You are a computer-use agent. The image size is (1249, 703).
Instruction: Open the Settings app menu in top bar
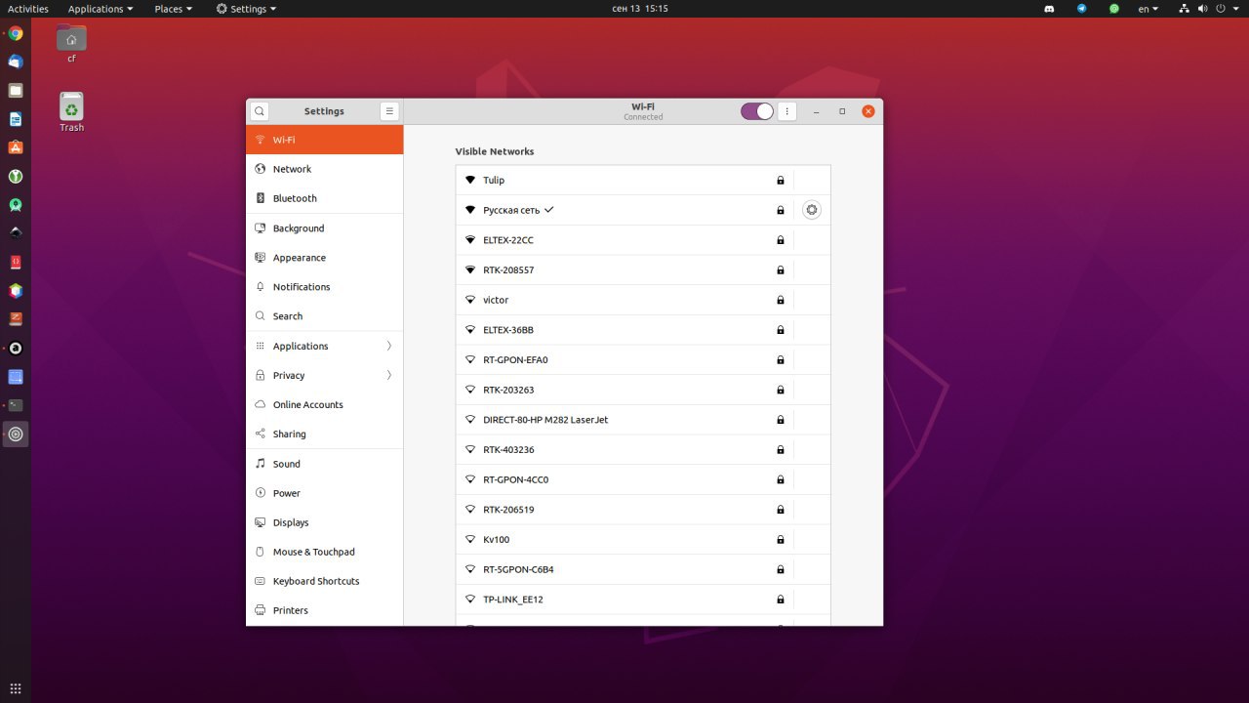(x=246, y=9)
